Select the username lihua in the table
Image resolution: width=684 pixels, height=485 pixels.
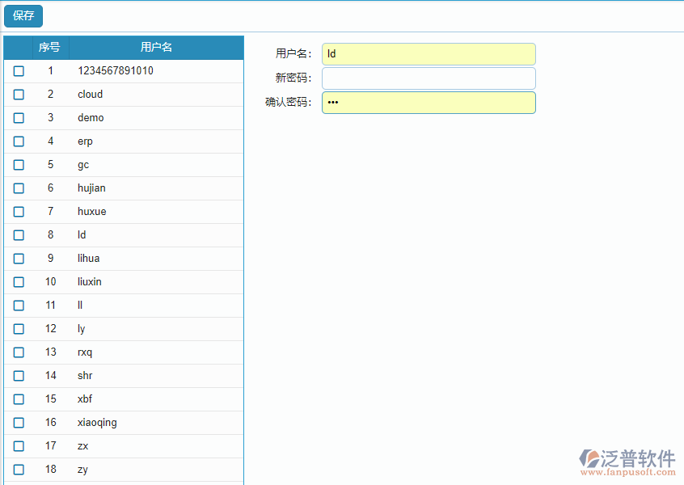88,258
